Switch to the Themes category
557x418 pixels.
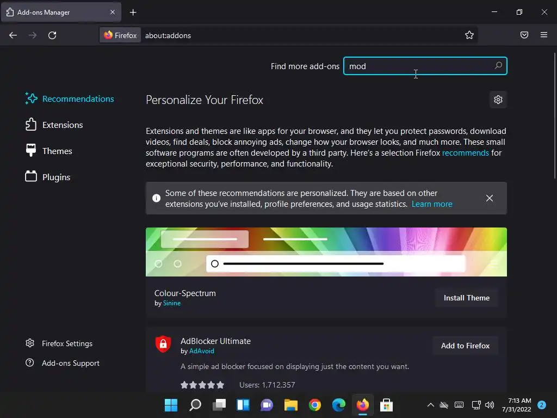48,151
